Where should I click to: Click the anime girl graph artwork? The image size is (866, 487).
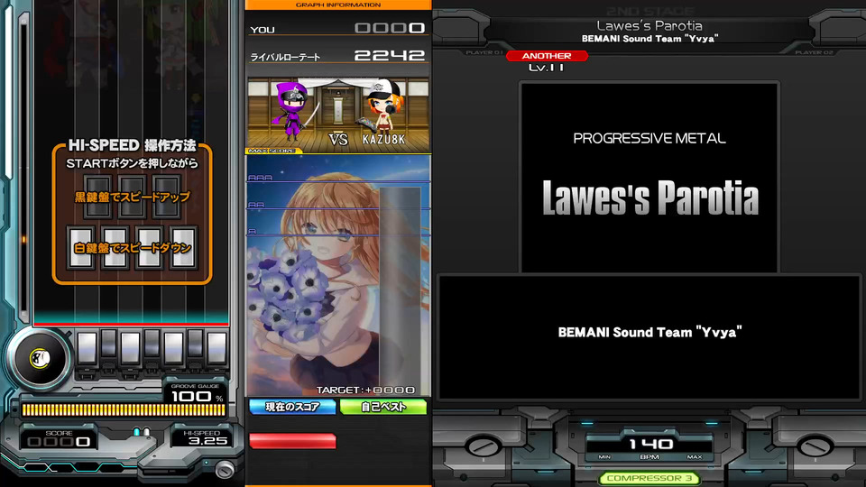pos(338,275)
